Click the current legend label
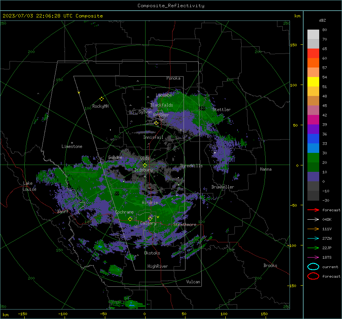Image resolution: width=342 pixels, height=319 pixels. tap(330, 267)
